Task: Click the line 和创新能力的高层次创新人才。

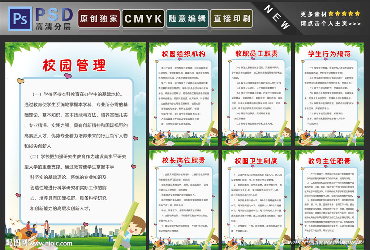Action: pyautogui.click(x=61, y=208)
